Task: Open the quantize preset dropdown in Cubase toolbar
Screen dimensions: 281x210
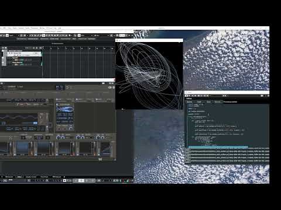Action: (101, 36)
